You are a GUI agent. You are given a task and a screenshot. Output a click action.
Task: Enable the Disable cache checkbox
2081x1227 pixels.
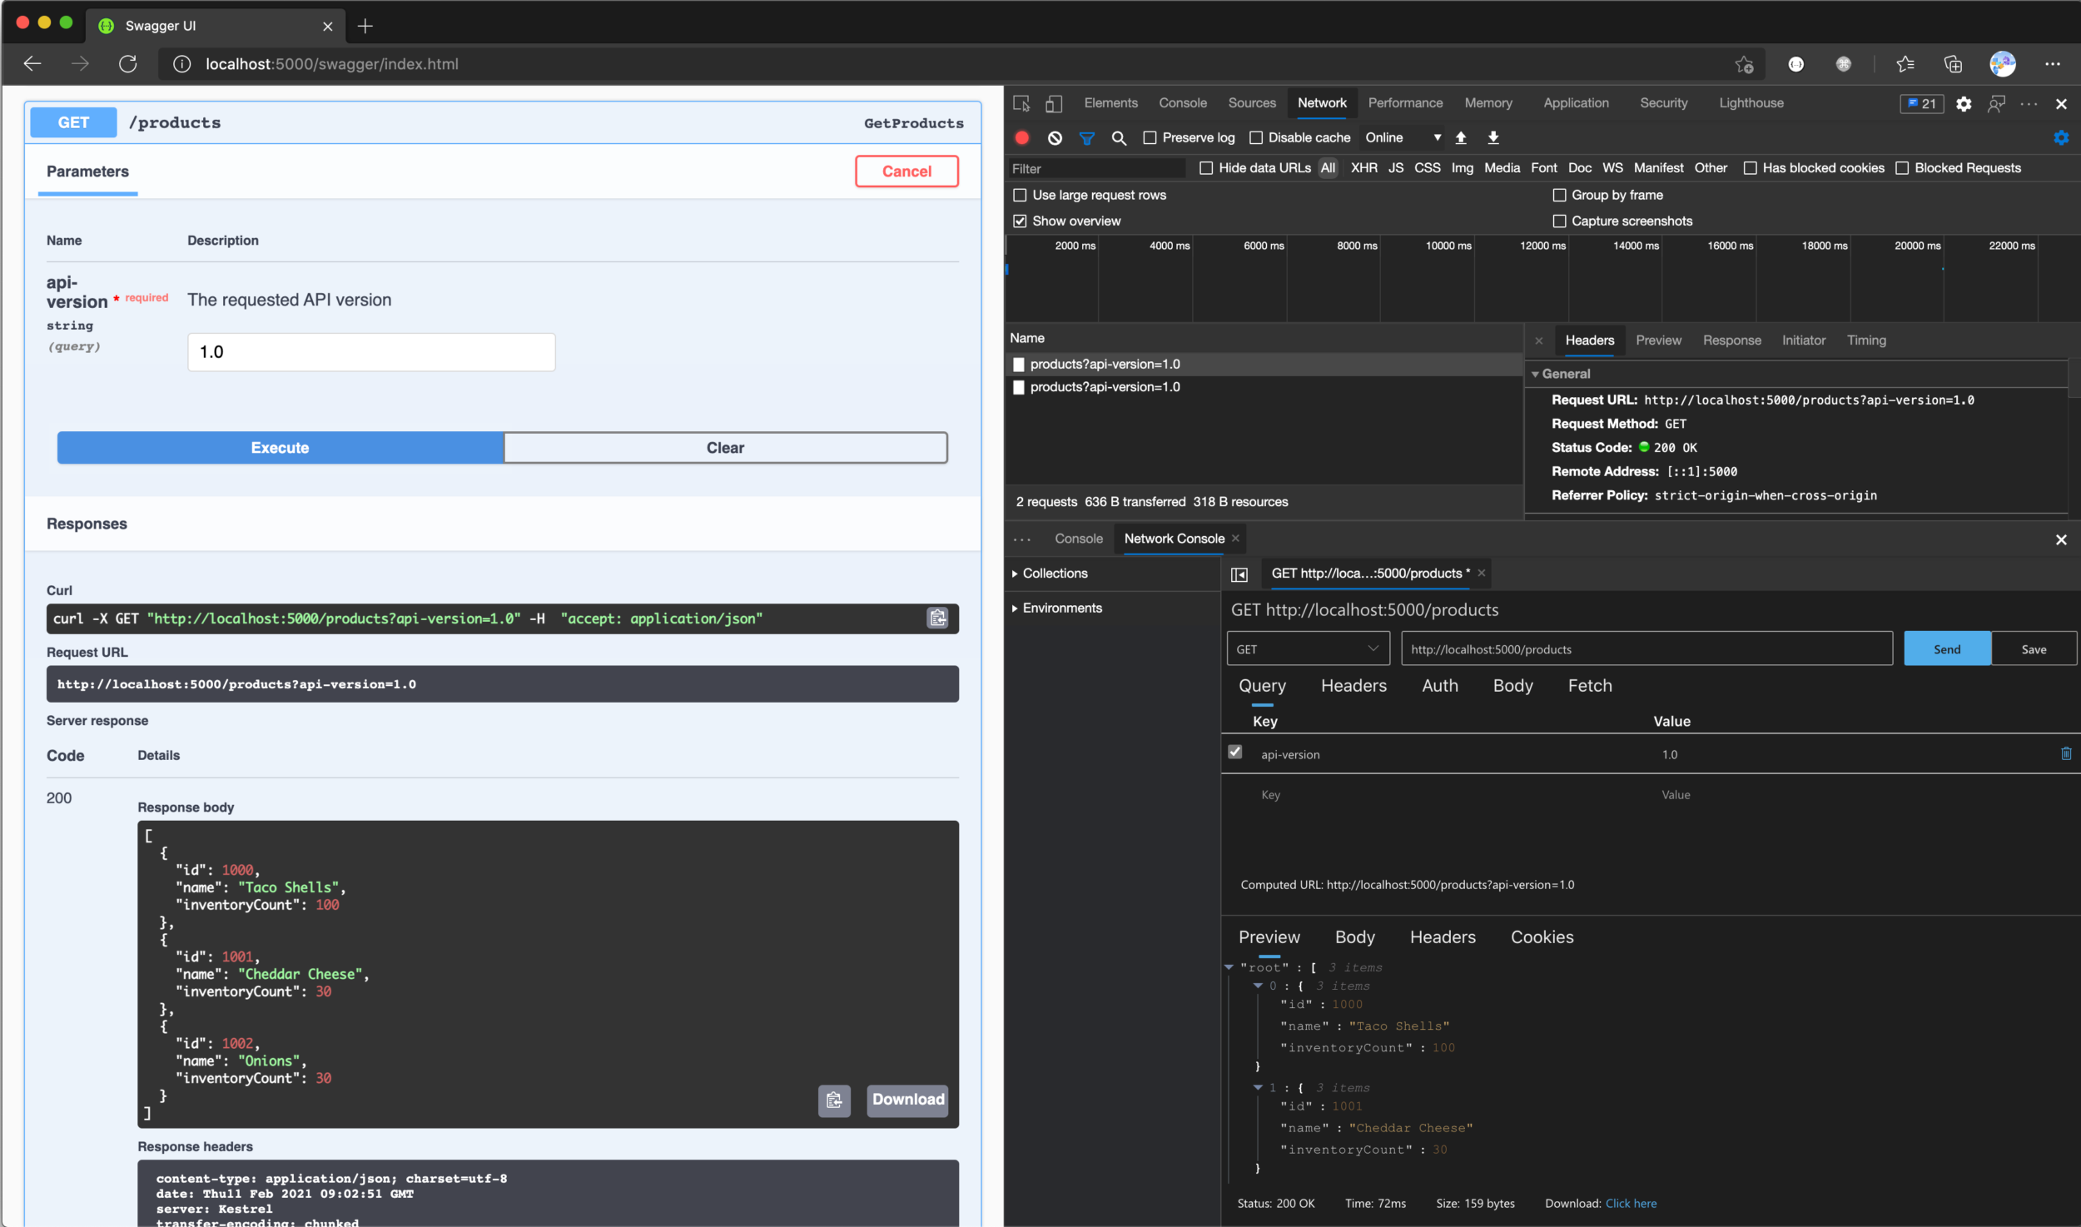pyautogui.click(x=1254, y=137)
